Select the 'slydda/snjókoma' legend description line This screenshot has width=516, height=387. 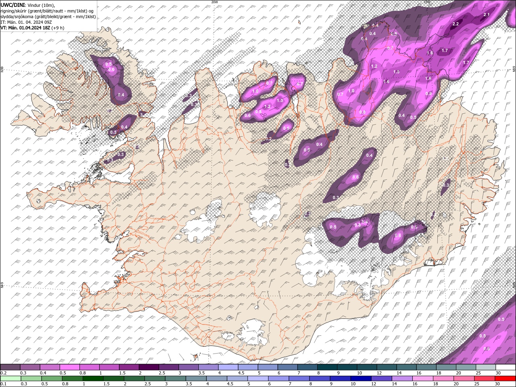[x=48, y=17]
